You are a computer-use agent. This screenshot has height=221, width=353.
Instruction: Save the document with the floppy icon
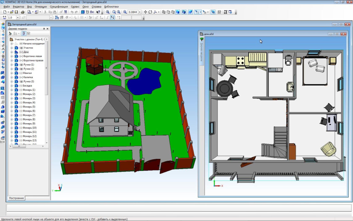(16, 12)
